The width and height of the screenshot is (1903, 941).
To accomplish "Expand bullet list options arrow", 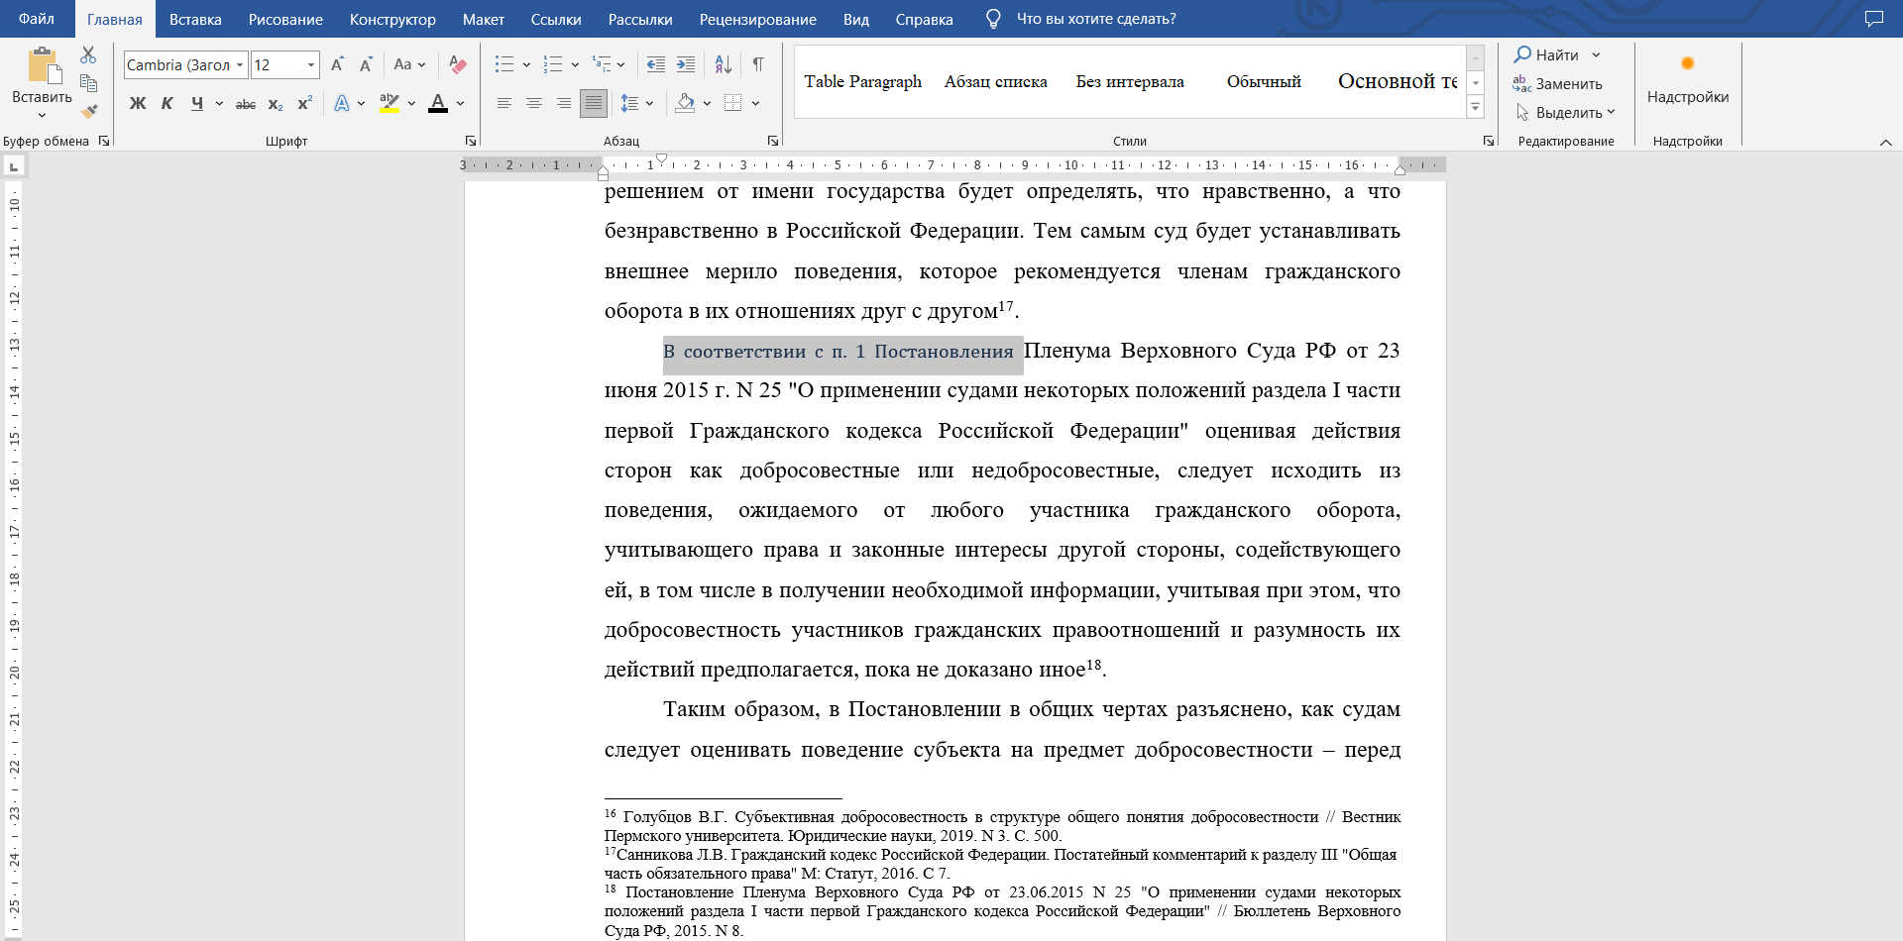I will 526,64.
